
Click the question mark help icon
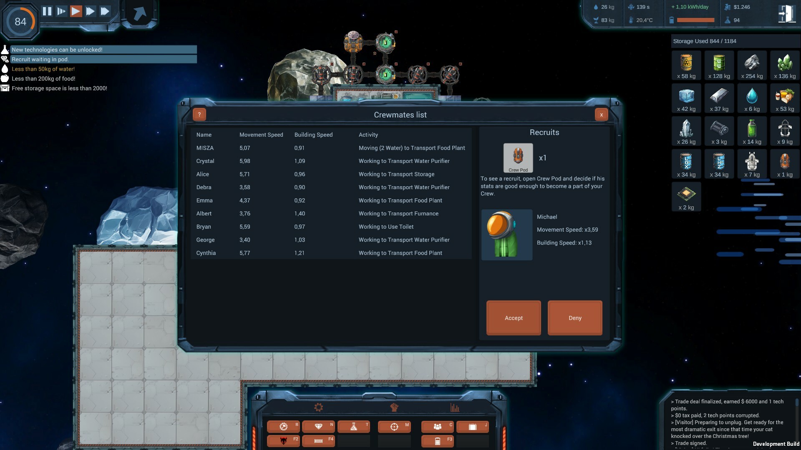click(199, 114)
